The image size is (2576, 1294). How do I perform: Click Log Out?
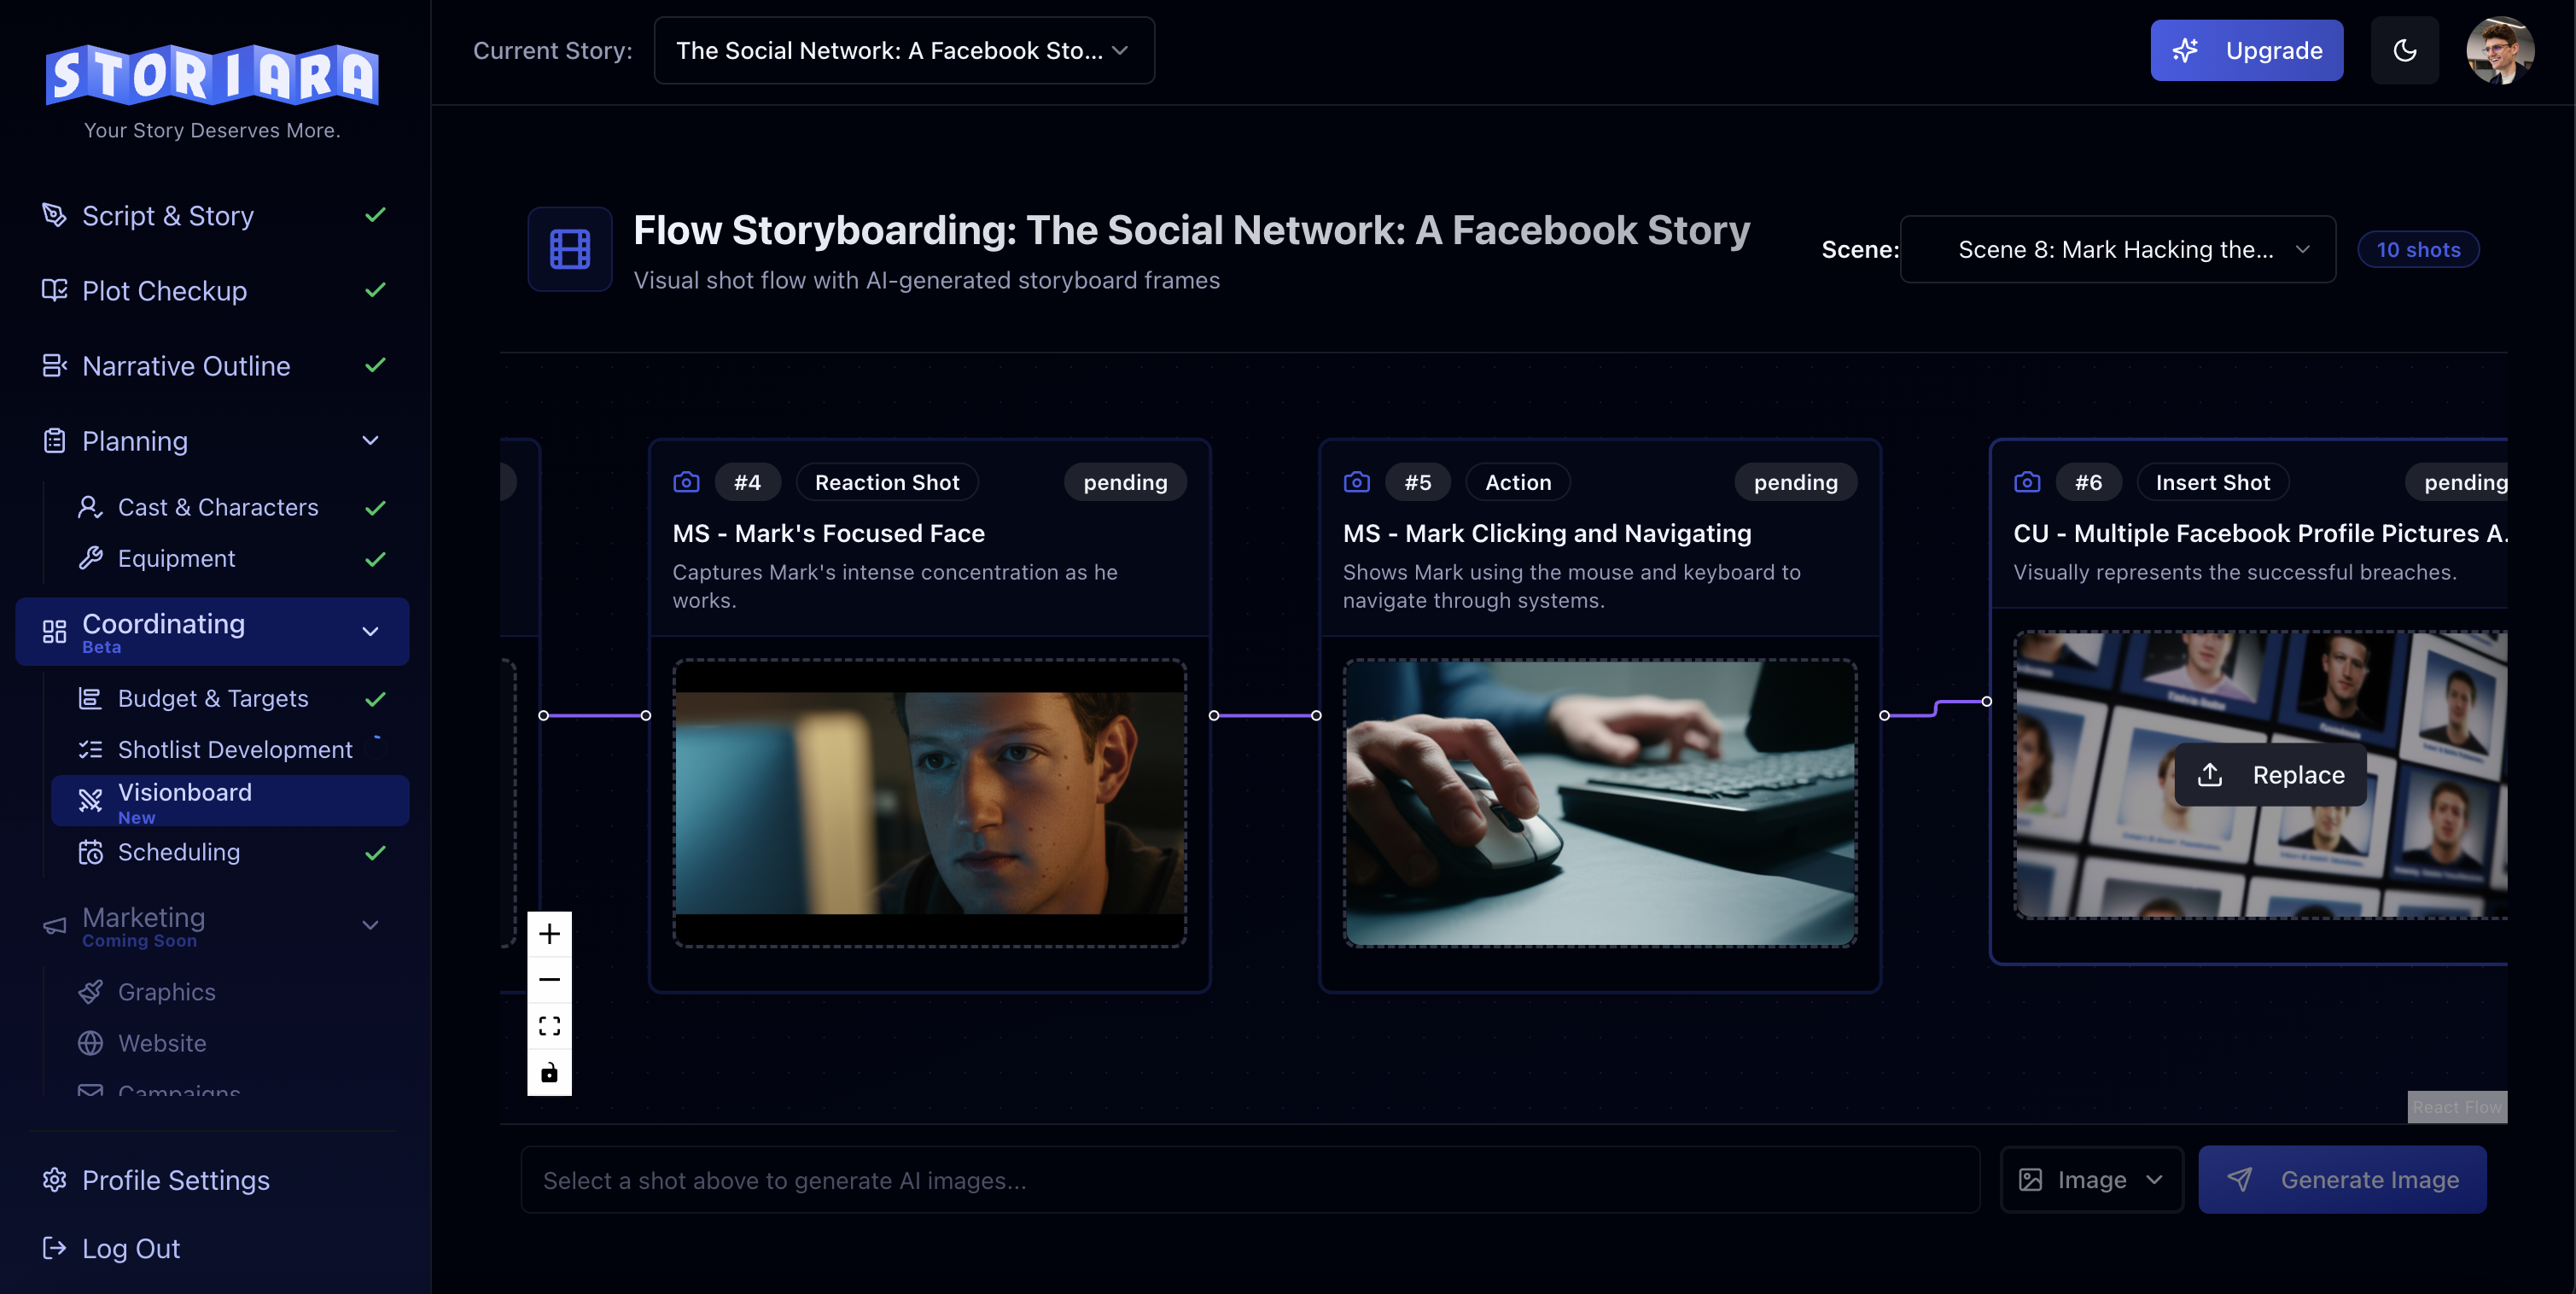point(212,1248)
